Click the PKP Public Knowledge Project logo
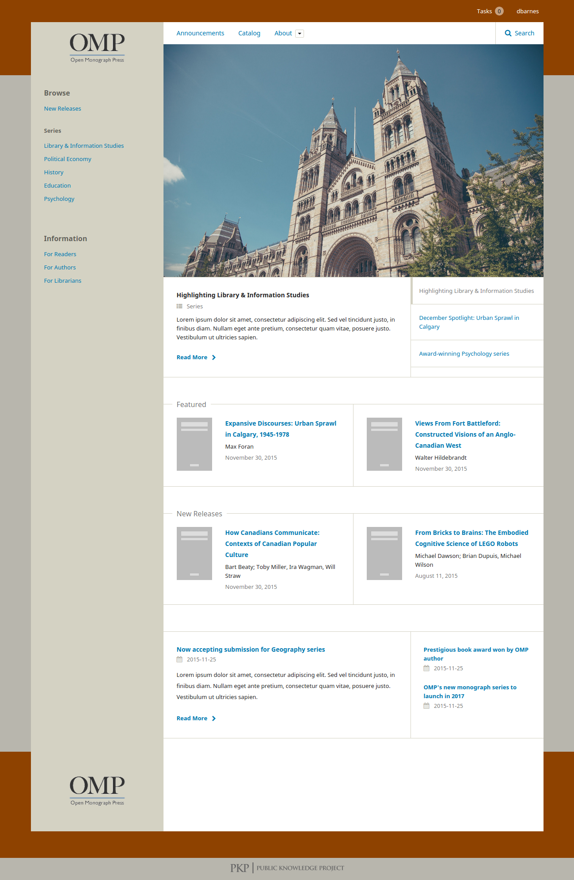Image resolution: width=574 pixels, height=880 pixels. (287, 868)
